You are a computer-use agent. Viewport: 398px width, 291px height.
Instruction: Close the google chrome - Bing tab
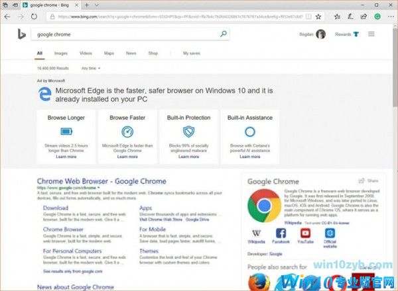pos(76,5)
